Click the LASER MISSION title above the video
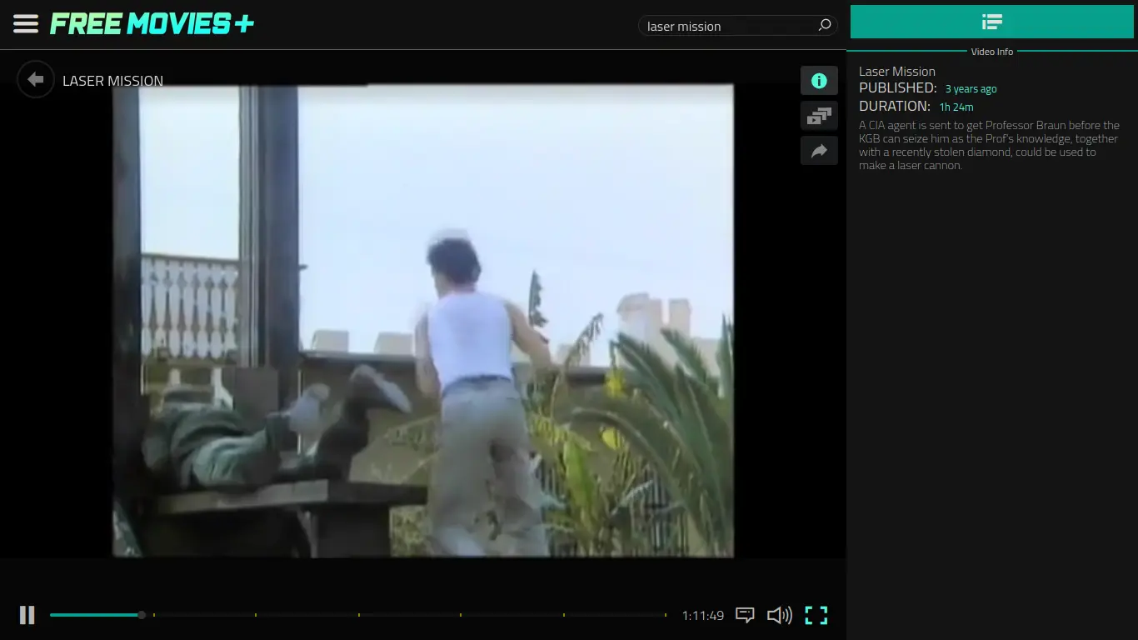Viewport: 1138px width, 640px height. [x=112, y=81]
